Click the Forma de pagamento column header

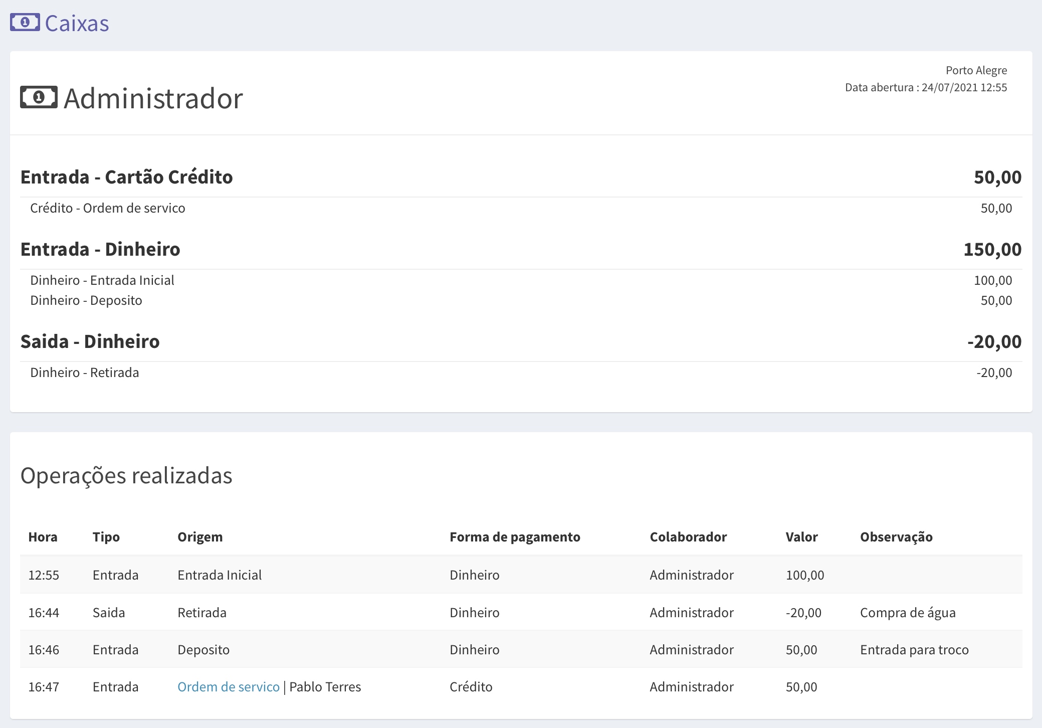tap(514, 537)
